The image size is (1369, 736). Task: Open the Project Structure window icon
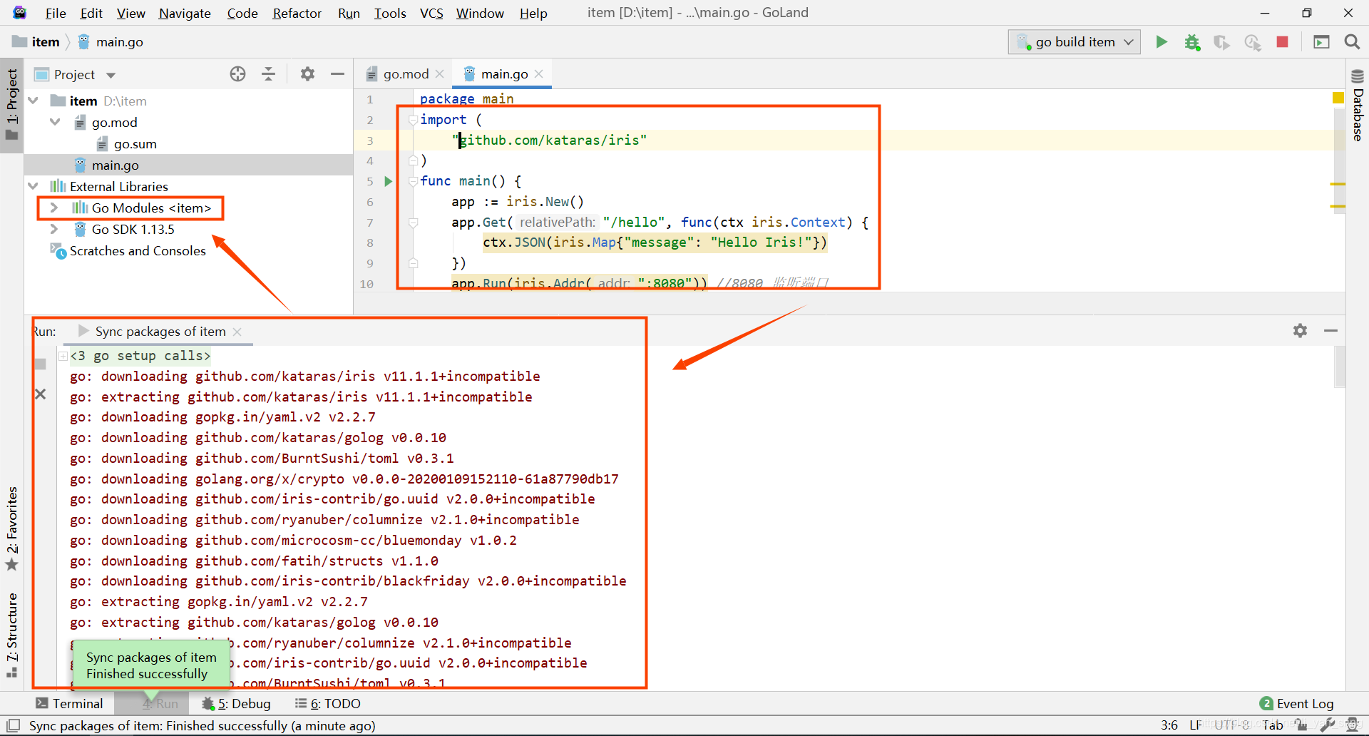pos(1321,42)
